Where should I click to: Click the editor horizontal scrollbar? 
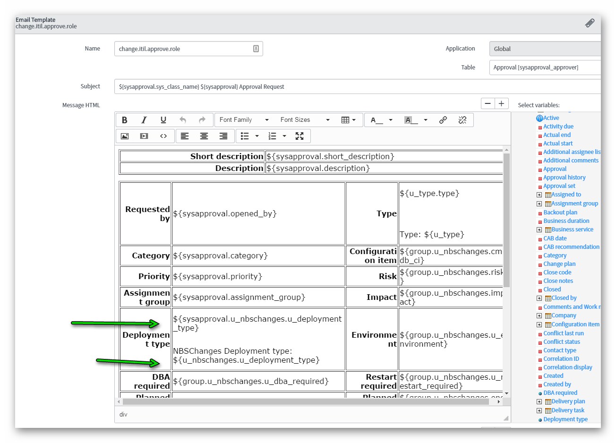[306, 401]
